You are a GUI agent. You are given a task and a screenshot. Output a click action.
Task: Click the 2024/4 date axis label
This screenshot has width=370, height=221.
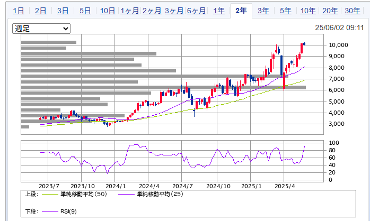(149, 186)
